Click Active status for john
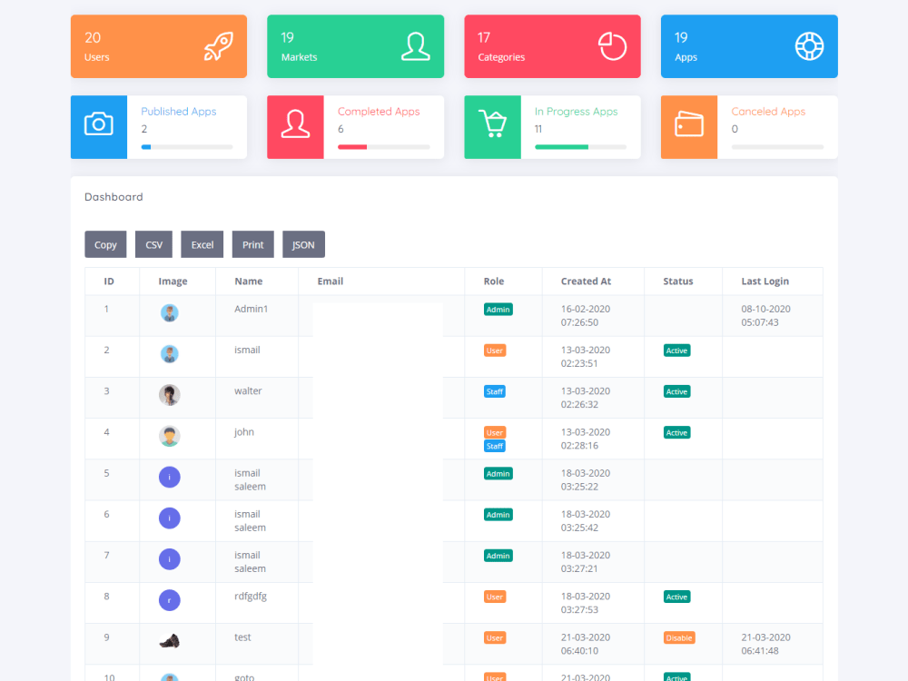This screenshot has height=681, width=908. click(x=676, y=433)
